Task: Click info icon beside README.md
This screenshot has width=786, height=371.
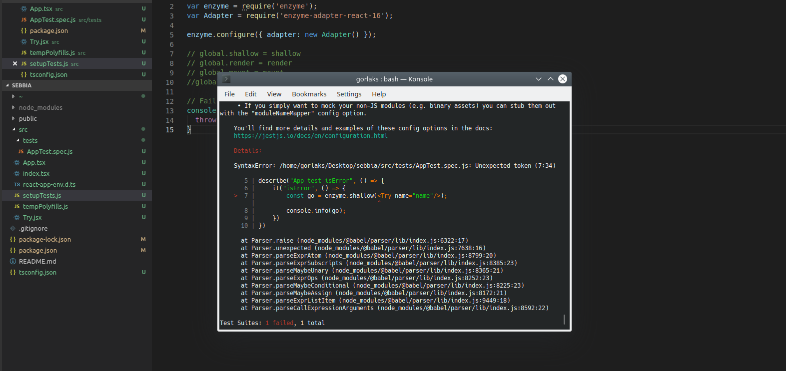Action: click(13, 261)
